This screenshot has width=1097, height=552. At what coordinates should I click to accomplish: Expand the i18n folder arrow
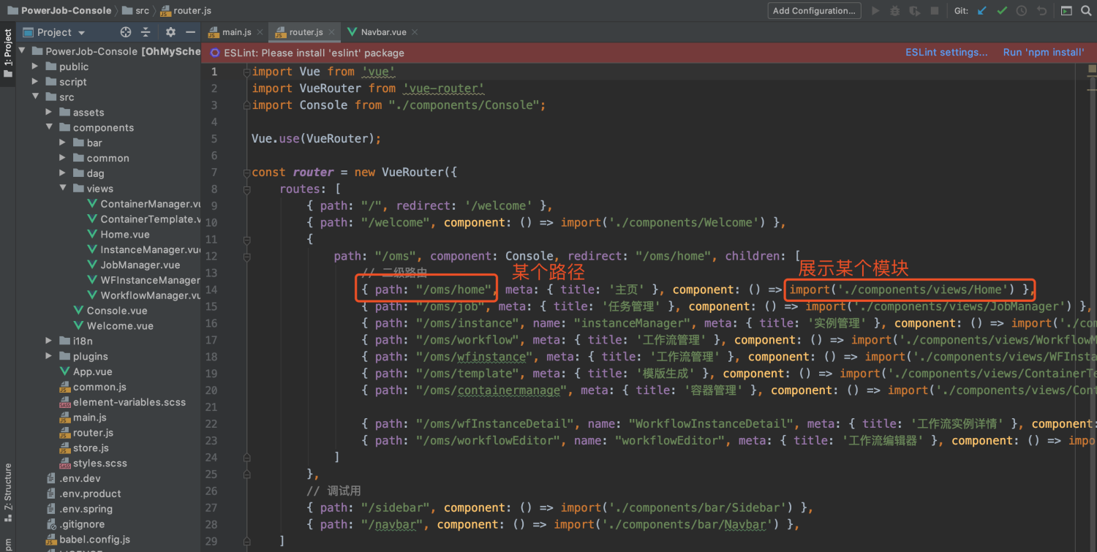coord(48,341)
